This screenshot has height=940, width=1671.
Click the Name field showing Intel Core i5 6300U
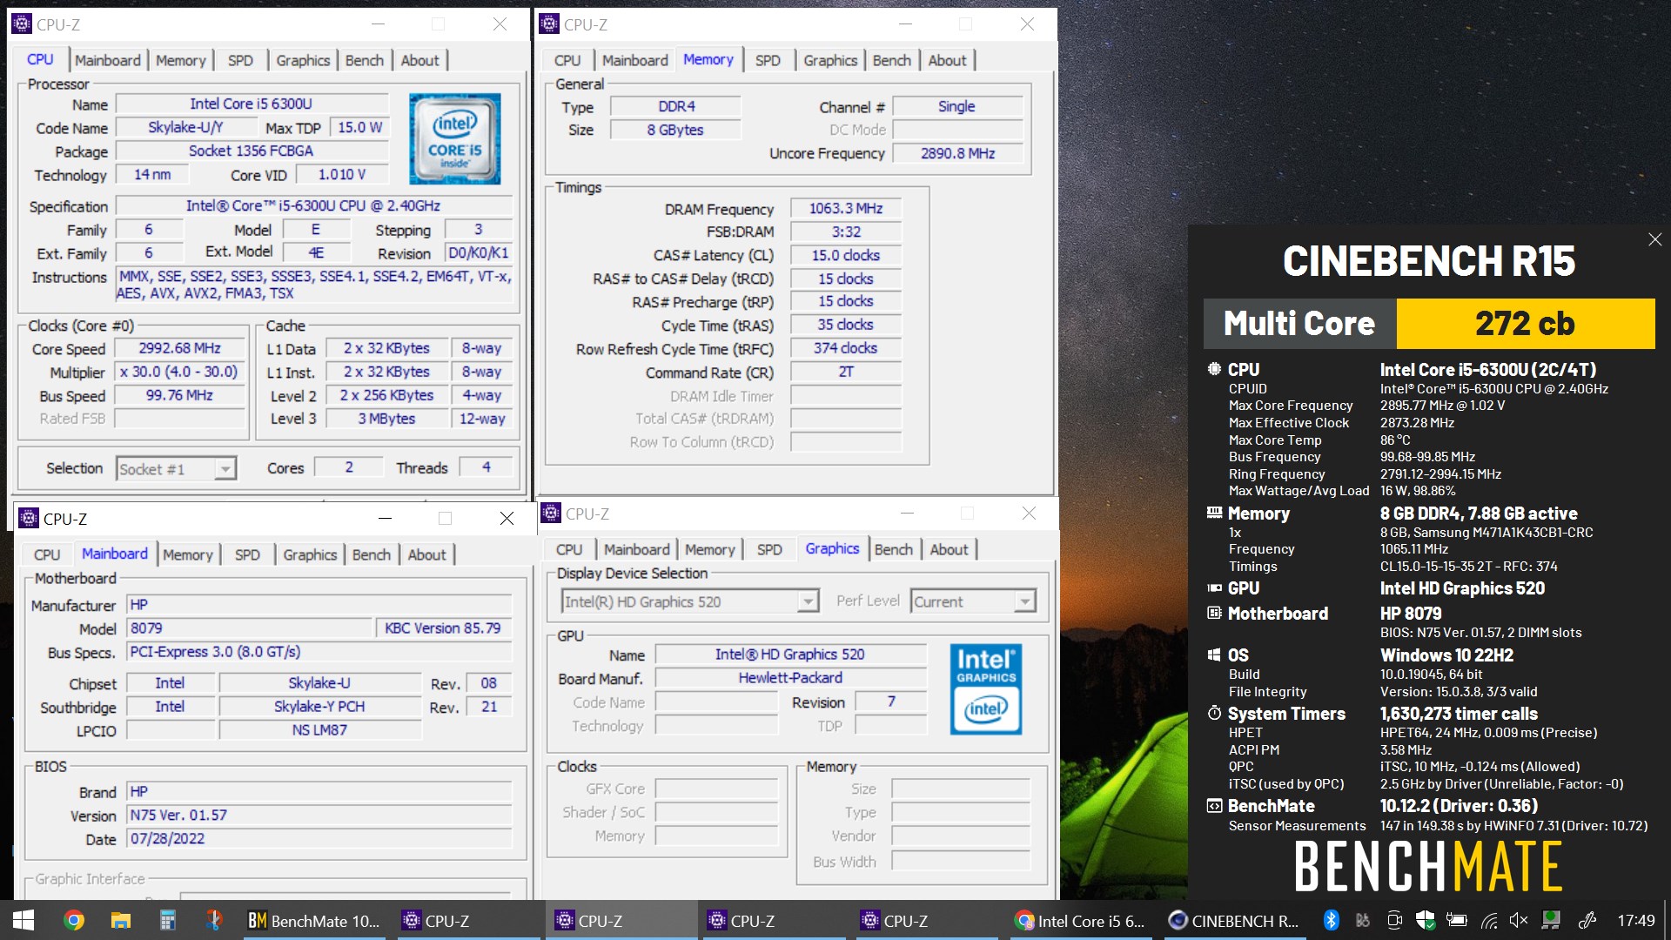pos(251,104)
